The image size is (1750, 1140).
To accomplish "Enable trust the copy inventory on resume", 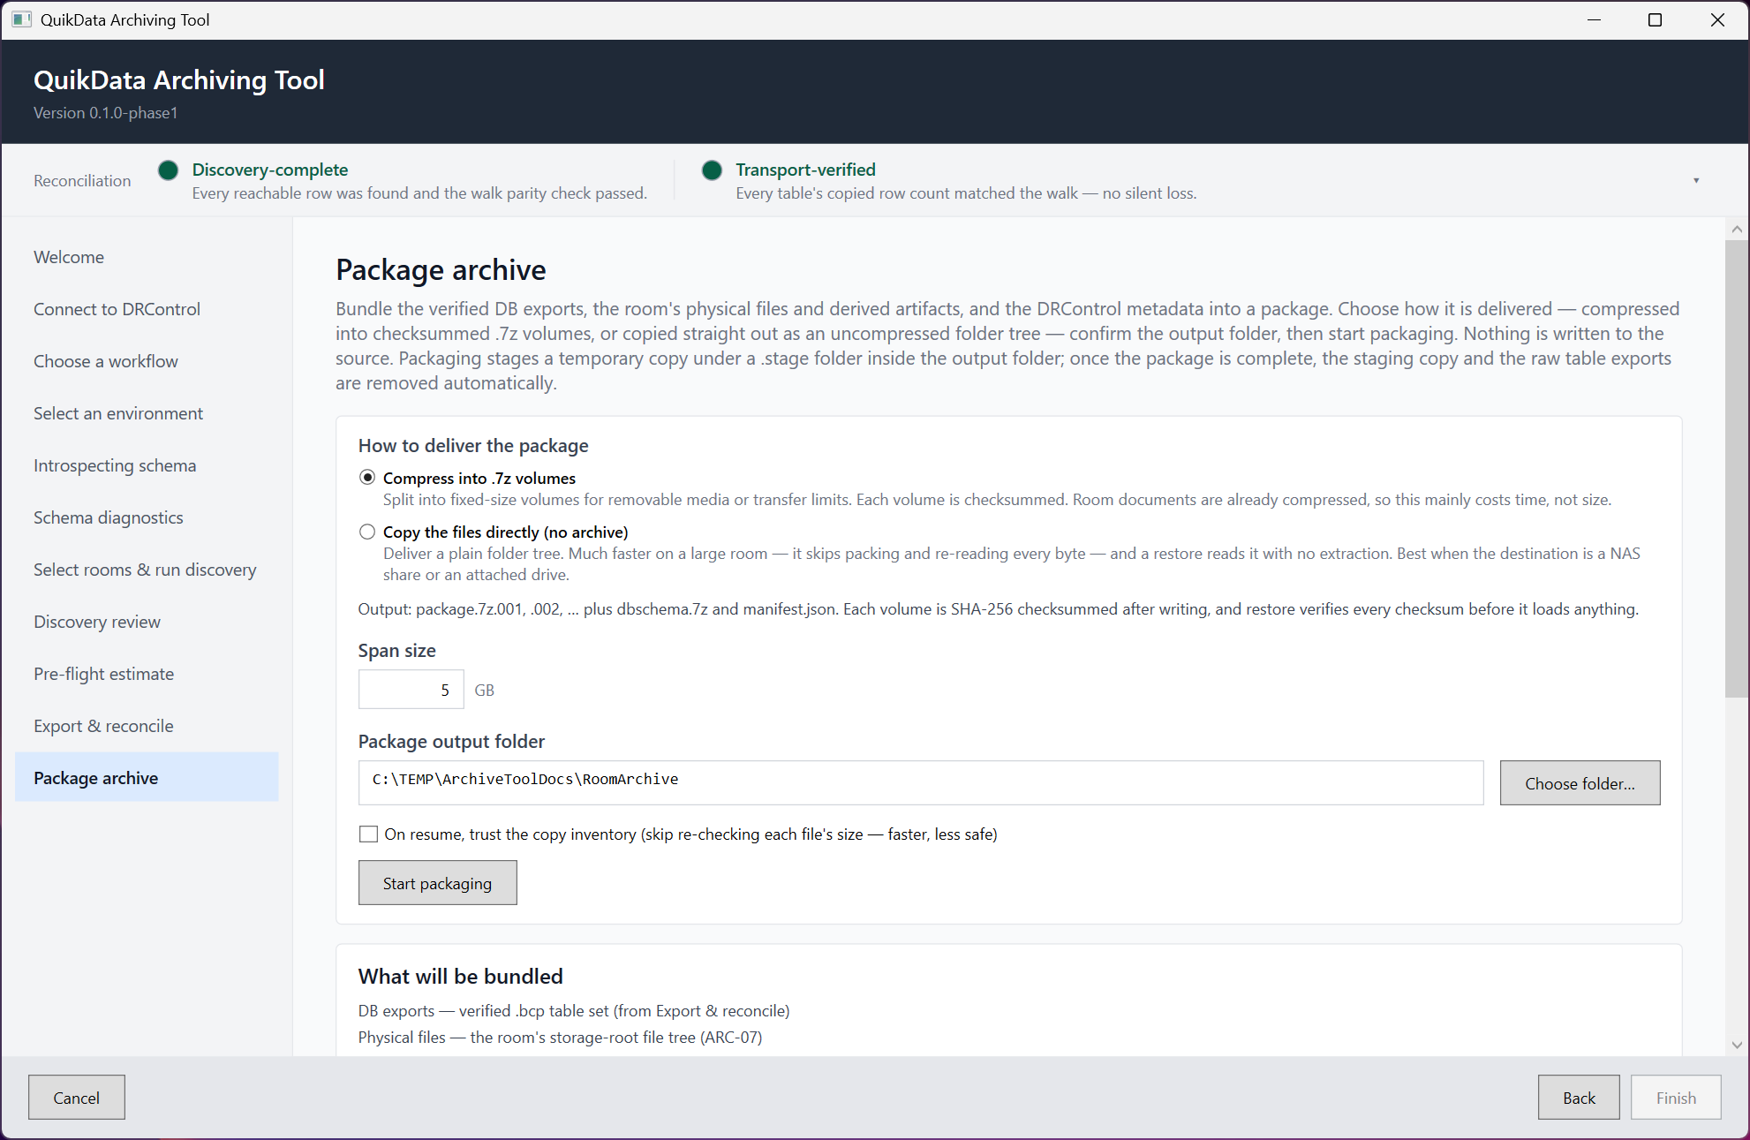I will [368, 834].
